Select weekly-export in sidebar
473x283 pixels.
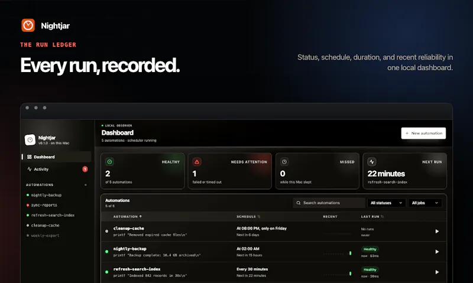pyautogui.click(x=43, y=236)
